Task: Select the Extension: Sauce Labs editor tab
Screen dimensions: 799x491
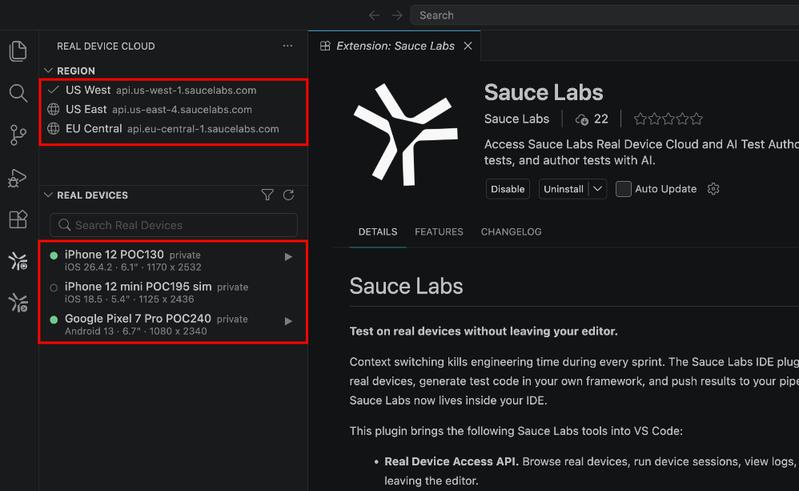Action: (x=395, y=46)
